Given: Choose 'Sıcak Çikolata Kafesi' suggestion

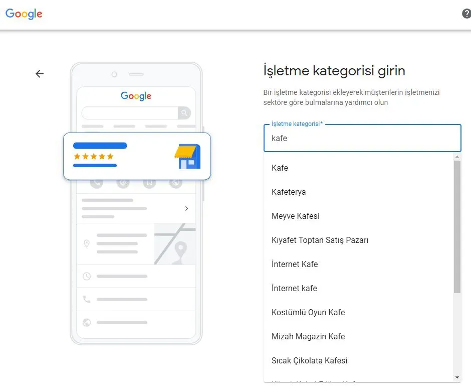Looking at the screenshot, I should point(358,360).
